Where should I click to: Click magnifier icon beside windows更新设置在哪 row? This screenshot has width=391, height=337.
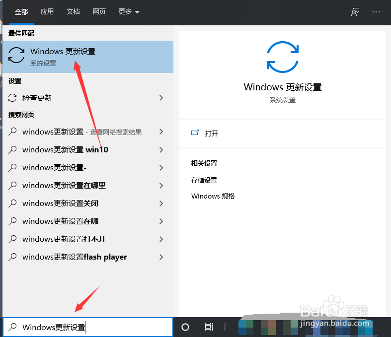point(12,221)
